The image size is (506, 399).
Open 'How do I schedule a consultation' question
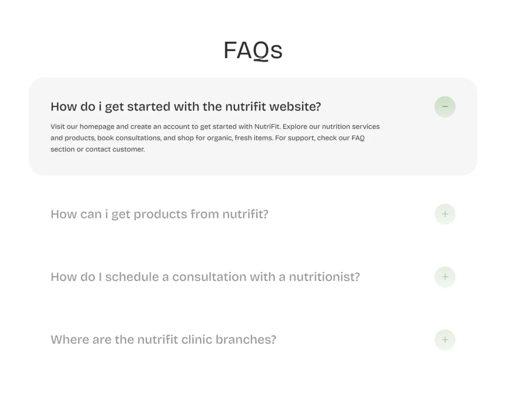click(x=205, y=277)
